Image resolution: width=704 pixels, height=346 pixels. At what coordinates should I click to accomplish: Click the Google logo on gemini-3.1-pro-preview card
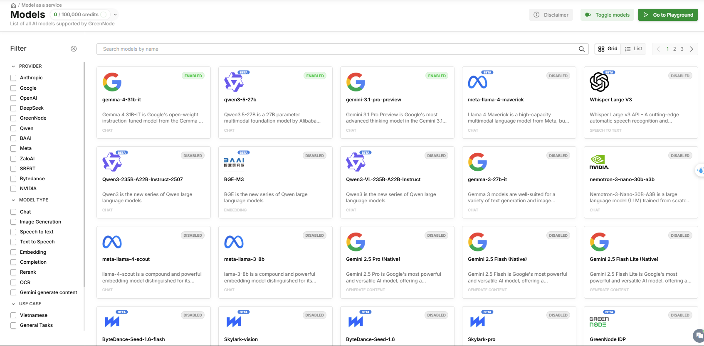pyautogui.click(x=356, y=82)
